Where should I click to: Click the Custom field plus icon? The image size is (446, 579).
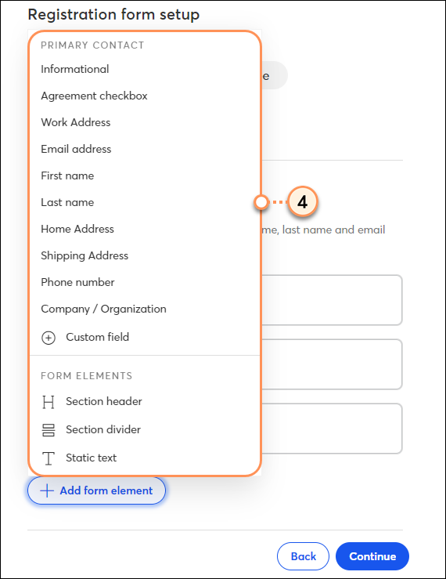pyautogui.click(x=49, y=338)
